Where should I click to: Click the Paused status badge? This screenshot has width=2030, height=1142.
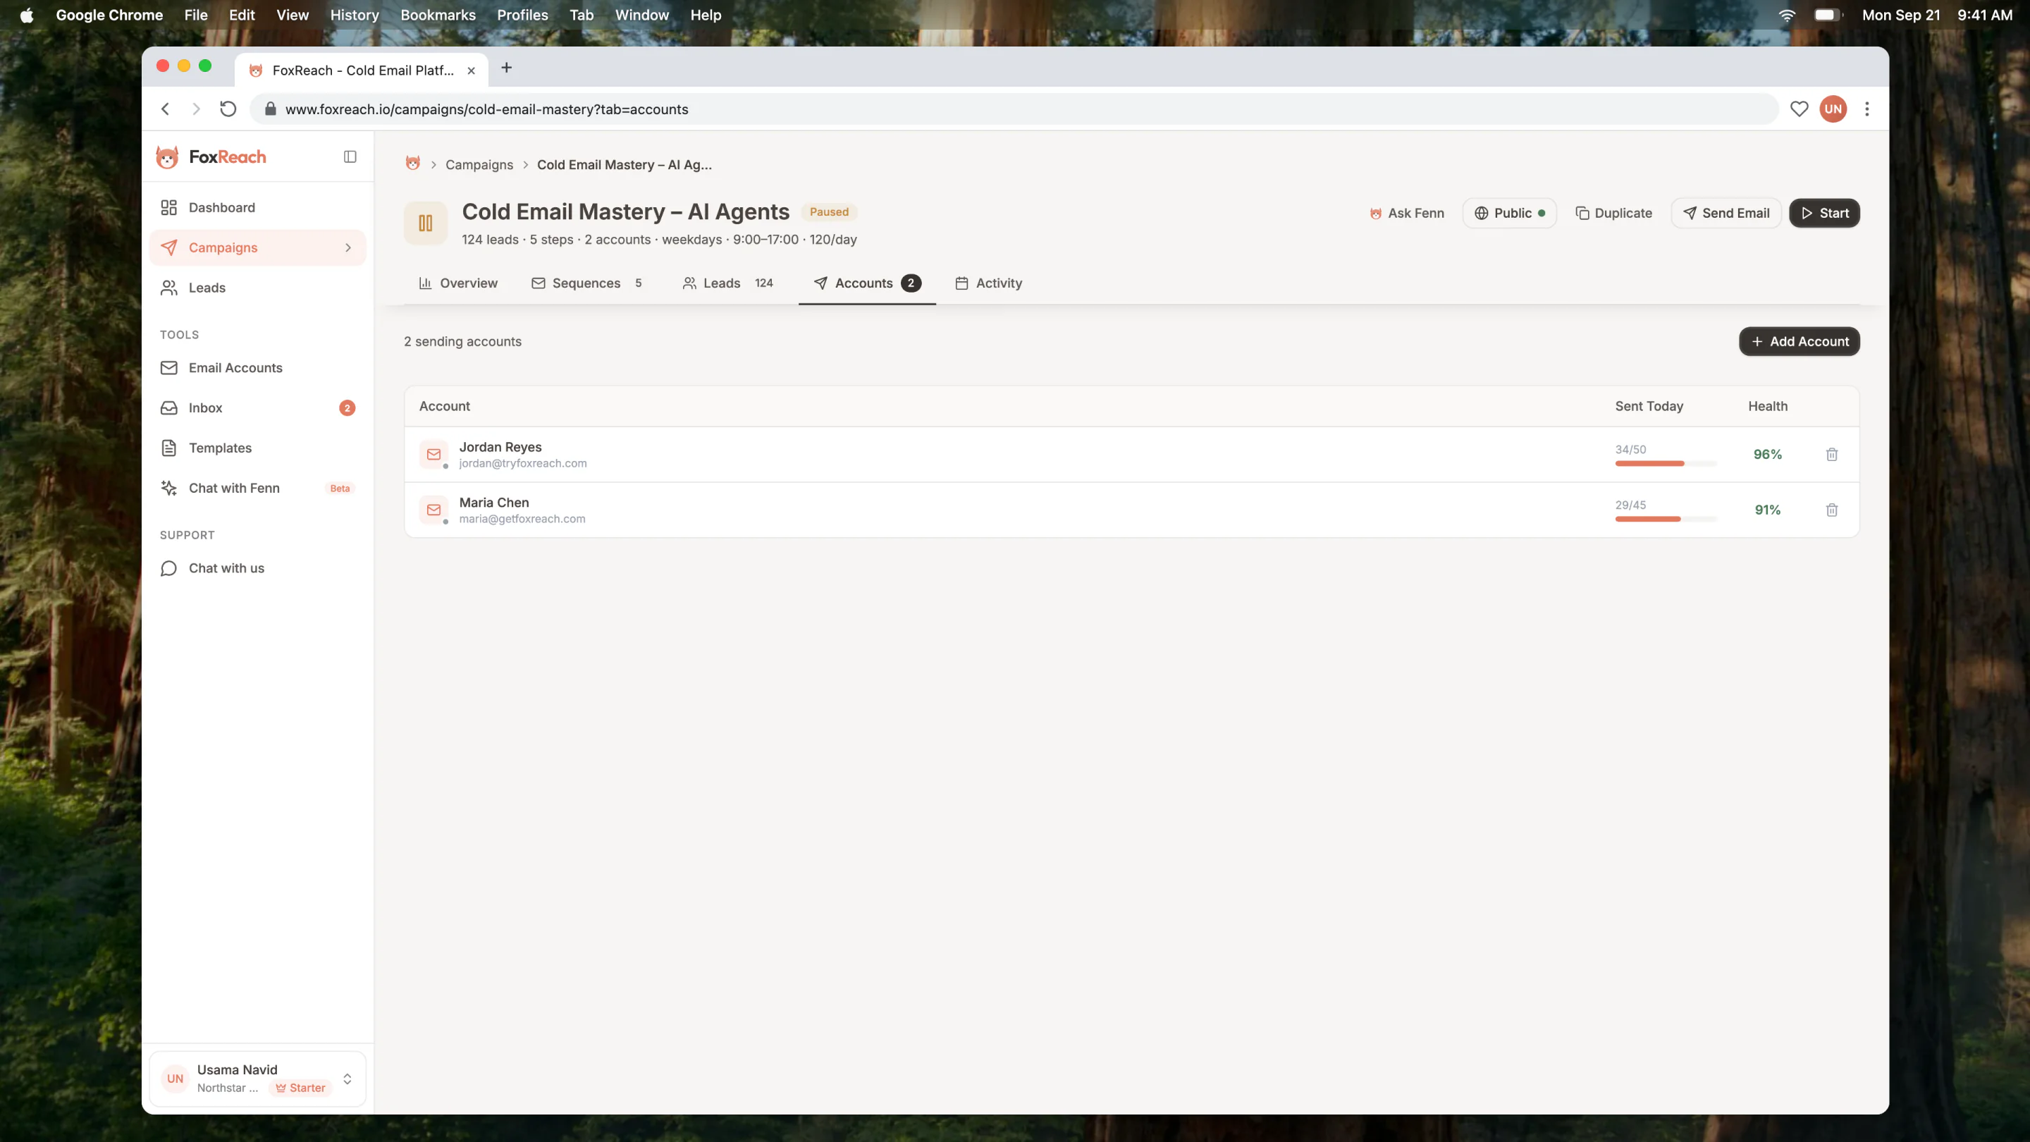pyautogui.click(x=829, y=212)
